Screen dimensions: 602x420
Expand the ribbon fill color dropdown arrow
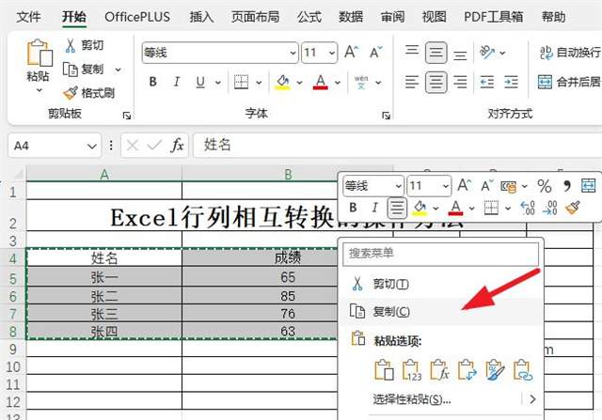pyautogui.click(x=299, y=83)
